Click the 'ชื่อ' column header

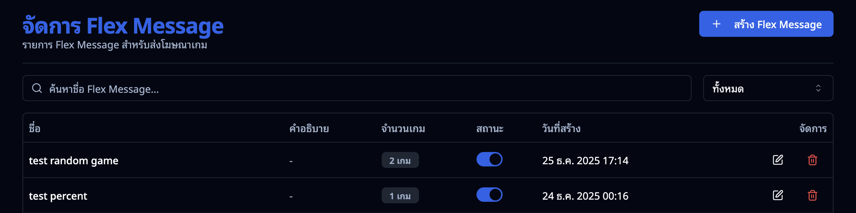[34, 129]
